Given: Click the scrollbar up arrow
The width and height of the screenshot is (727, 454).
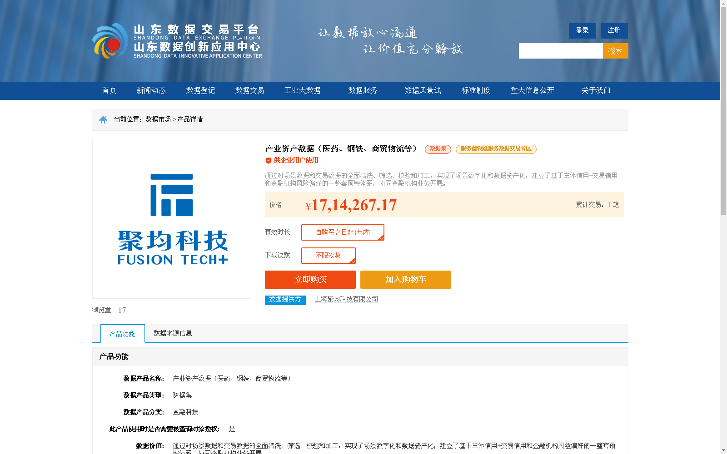Looking at the screenshot, I should (x=723, y=3).
